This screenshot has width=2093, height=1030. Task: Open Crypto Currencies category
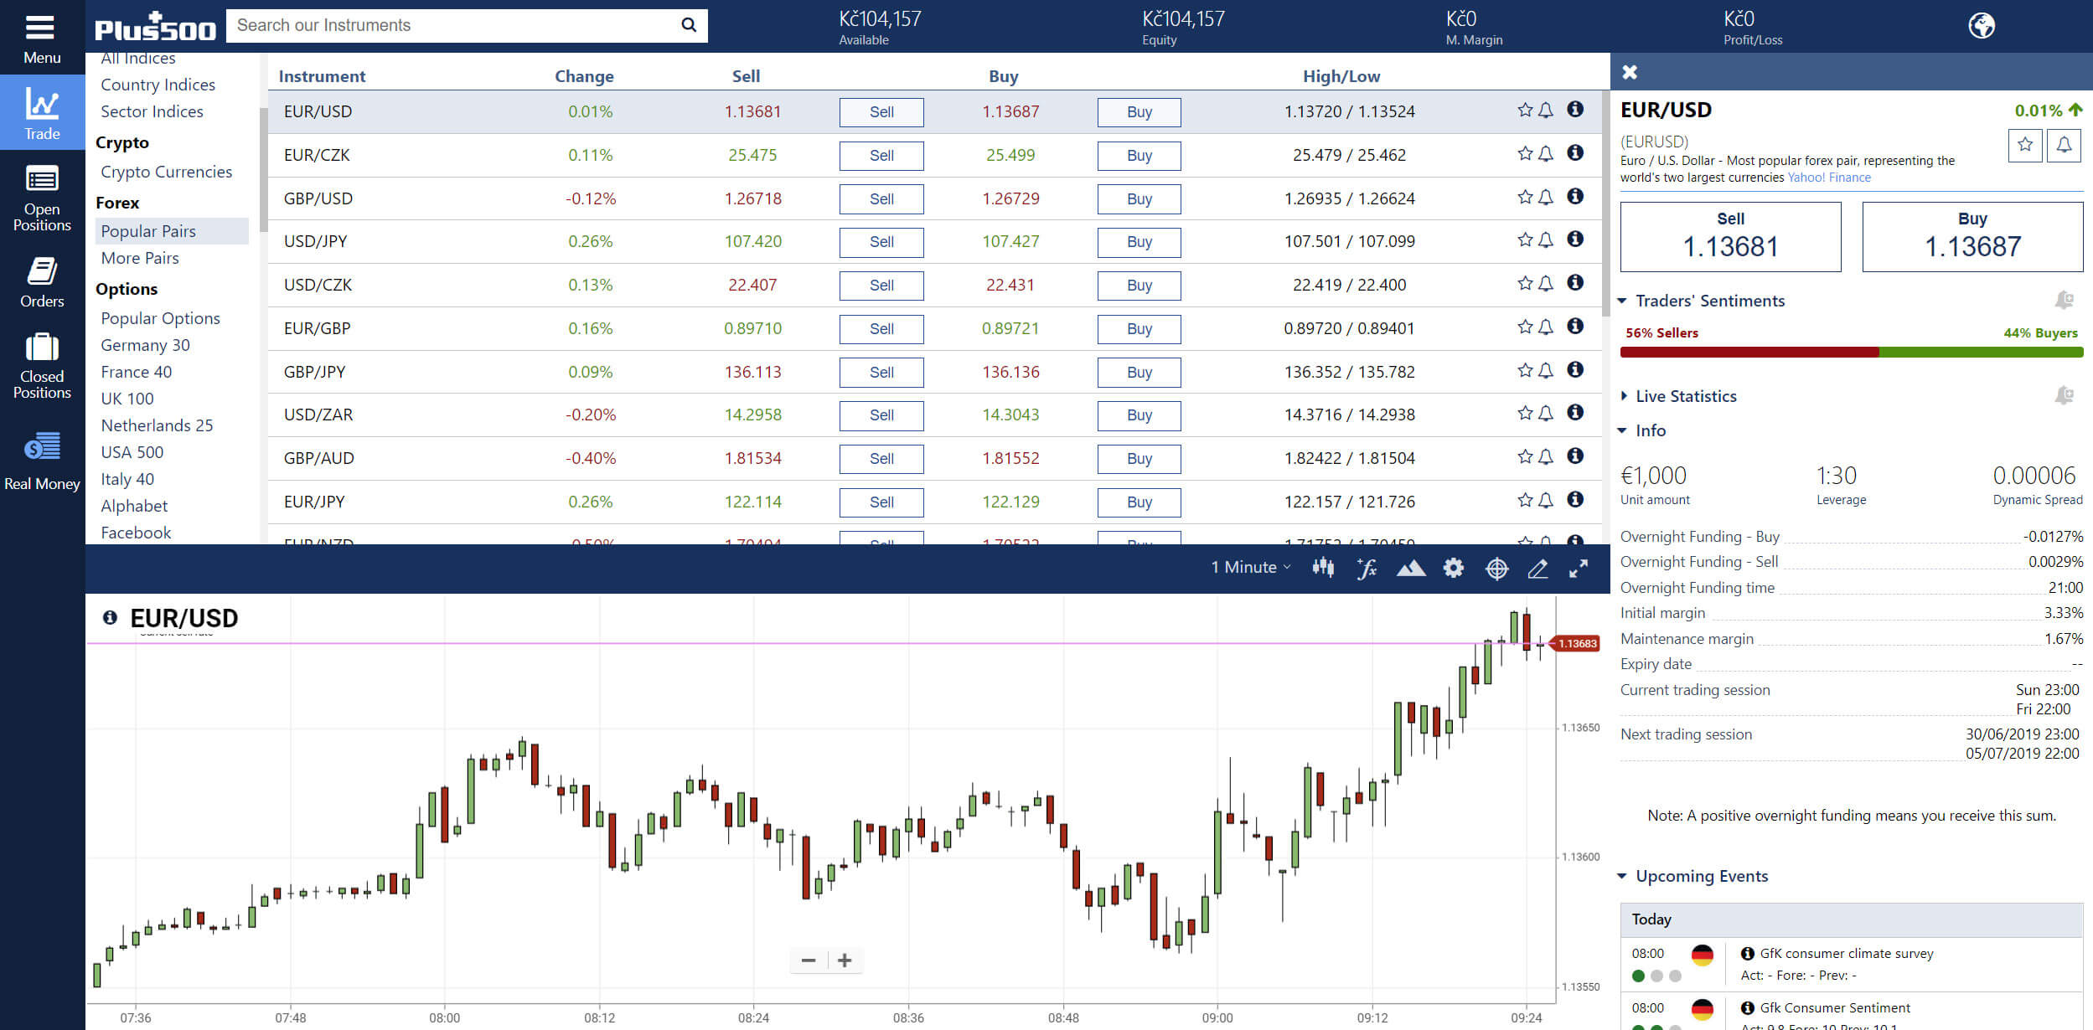coord(166,172)
